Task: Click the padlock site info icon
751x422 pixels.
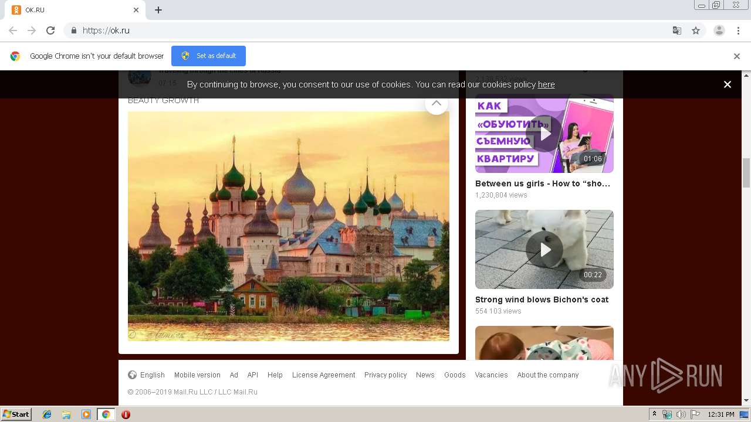Action: tap(73, 30)
